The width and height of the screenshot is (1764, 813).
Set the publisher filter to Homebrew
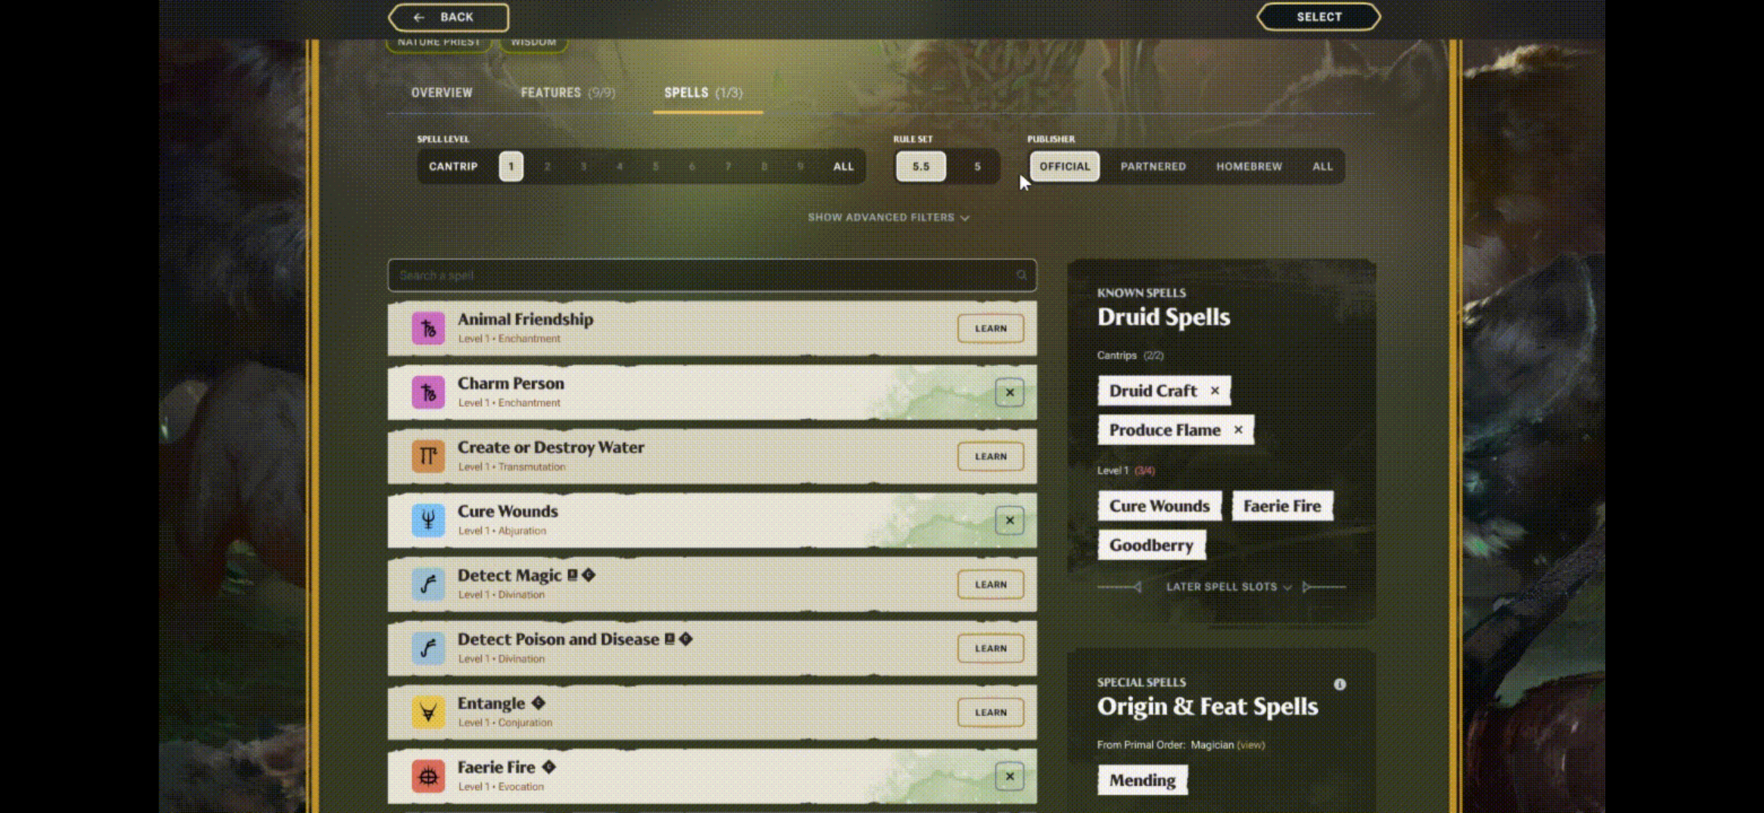point(1248,166)
